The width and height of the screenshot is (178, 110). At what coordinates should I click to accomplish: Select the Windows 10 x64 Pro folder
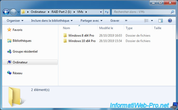[x=82, y=41]
